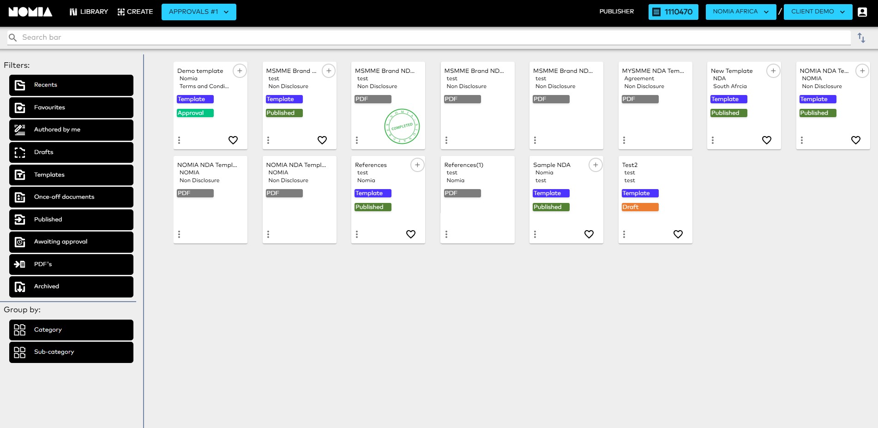The height and width of the screenshot is (428, 878).
Task: Open three-dot menu on published References card
Action: pos(357,234)
